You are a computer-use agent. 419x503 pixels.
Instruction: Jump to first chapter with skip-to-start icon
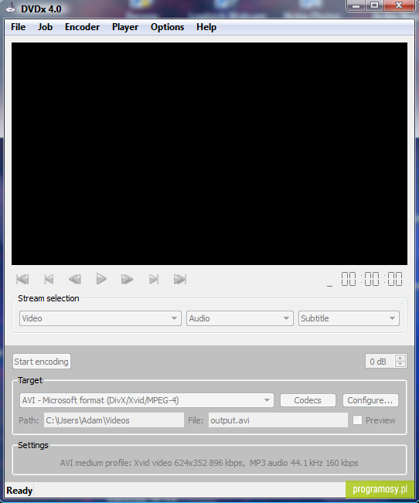click(22, 279)
